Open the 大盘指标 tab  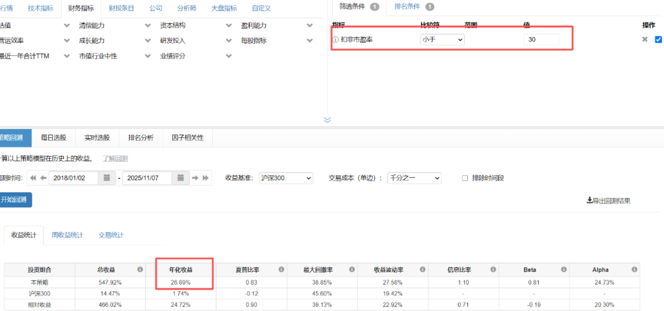(x=224, y=8)
